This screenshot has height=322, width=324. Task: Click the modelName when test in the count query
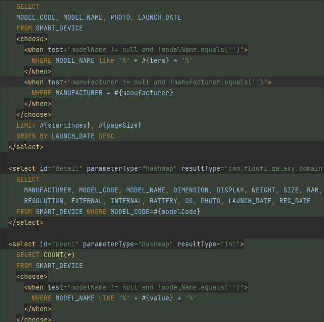click(x=136, y=287)
